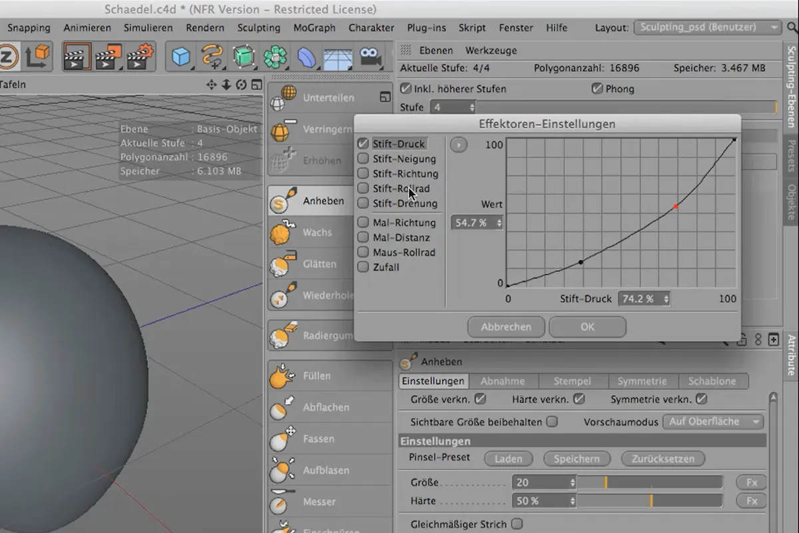Enable the Stift-Neigung effector checkbox
This screenshot has height=533, width=799.
click(x=364, y=159)
